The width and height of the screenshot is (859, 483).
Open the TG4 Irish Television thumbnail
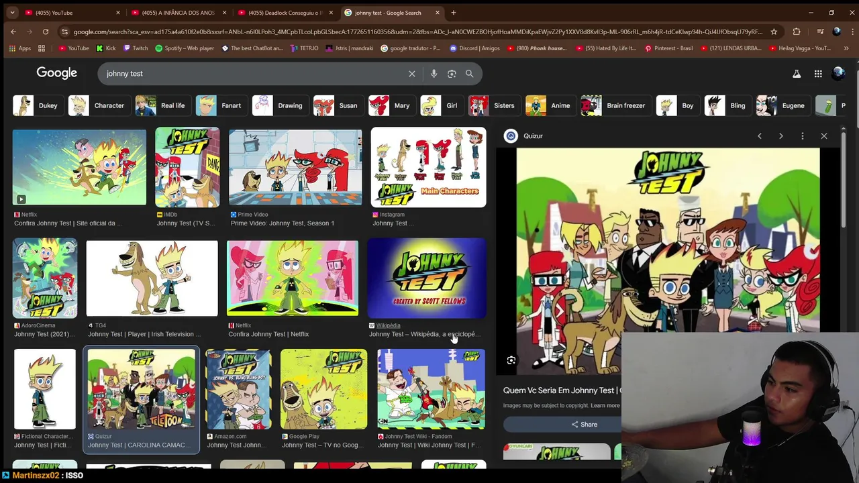click(x=152, y=278)
